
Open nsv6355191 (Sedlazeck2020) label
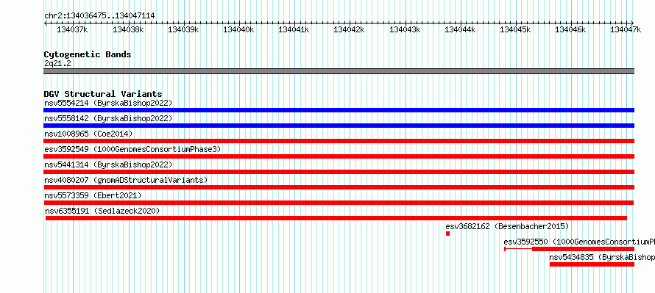click(102, 211)
